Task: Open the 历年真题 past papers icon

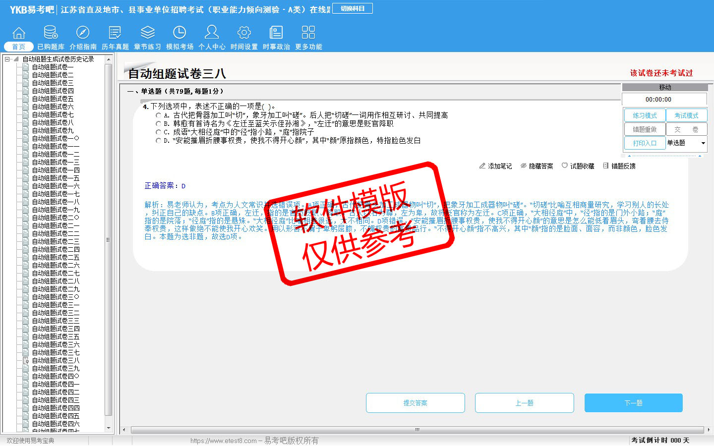Action: 115,33
